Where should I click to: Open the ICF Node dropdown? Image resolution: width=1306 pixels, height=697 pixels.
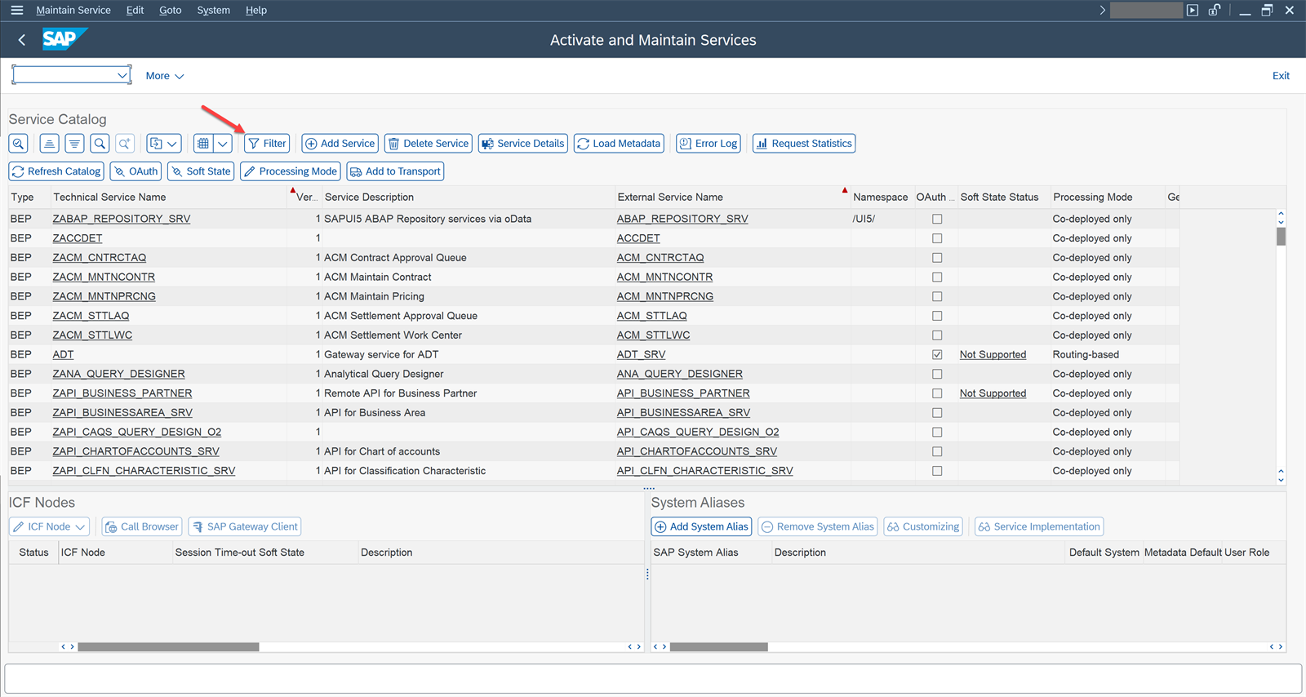click(49, 526)
